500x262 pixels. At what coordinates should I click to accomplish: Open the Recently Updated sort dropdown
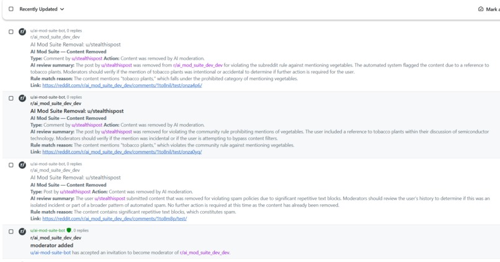click(x=42, y=9)
